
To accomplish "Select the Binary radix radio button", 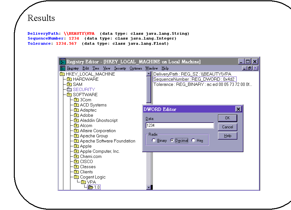I will coord(154,140).
